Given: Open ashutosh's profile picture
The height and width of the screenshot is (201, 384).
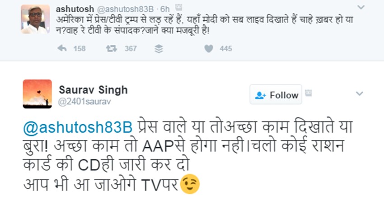Looking at the screenshot, I should click(35, 19).
